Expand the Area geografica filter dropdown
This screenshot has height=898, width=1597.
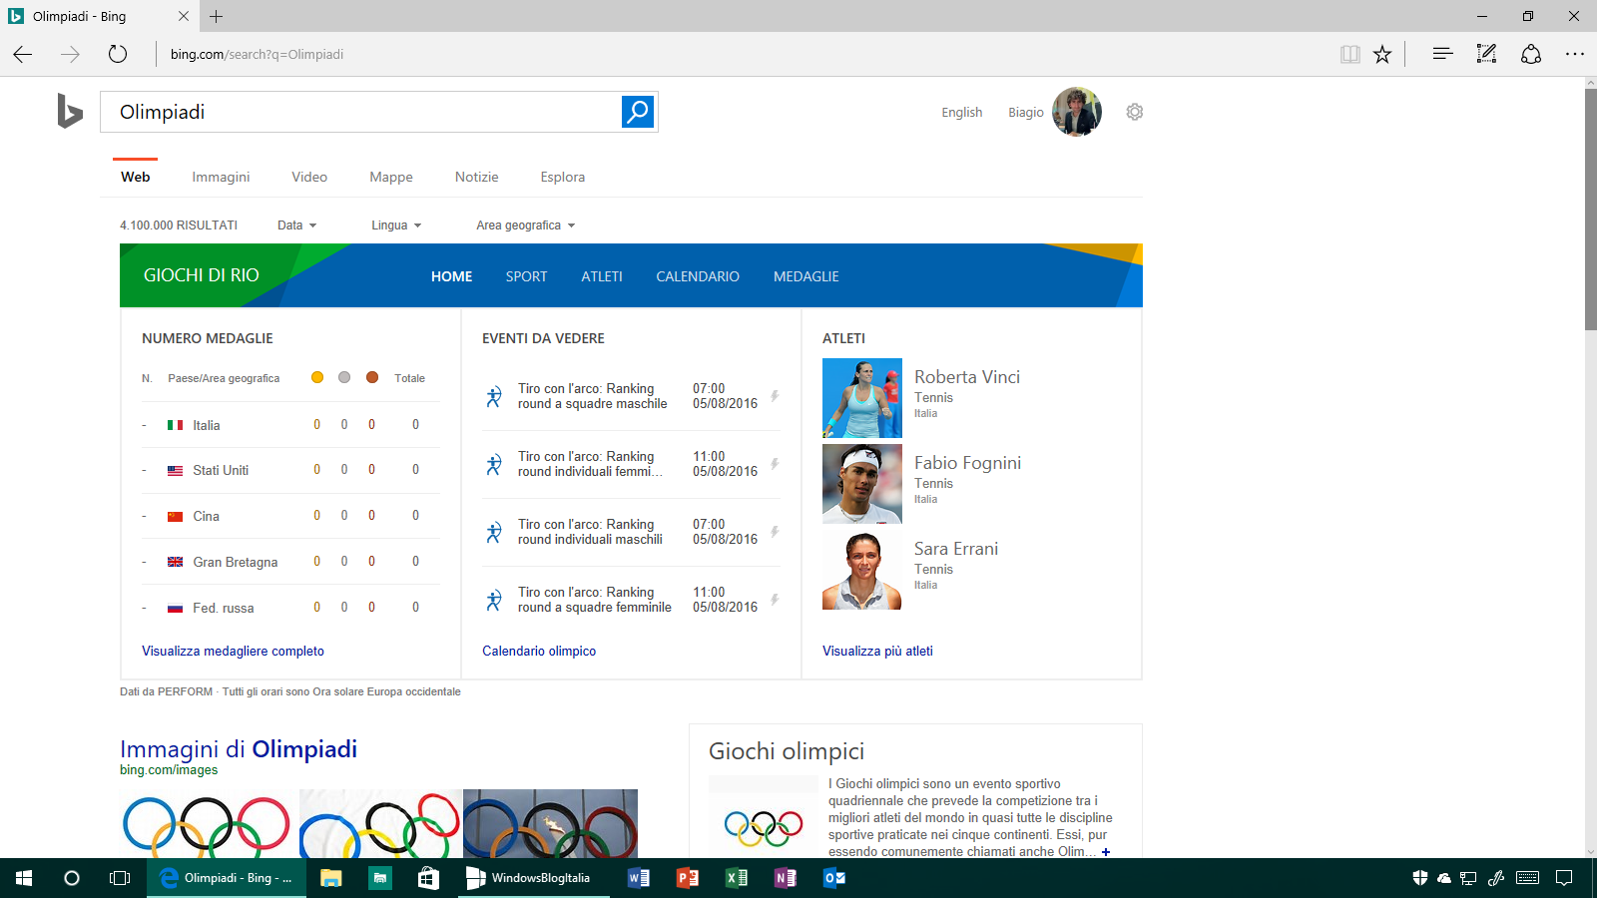(x=526, y=225)
